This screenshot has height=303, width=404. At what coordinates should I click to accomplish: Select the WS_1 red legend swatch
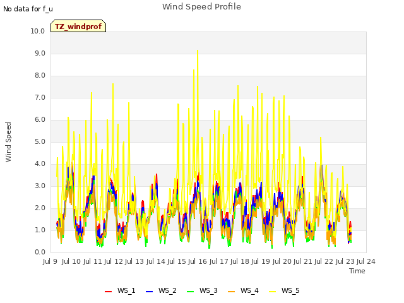108,291
